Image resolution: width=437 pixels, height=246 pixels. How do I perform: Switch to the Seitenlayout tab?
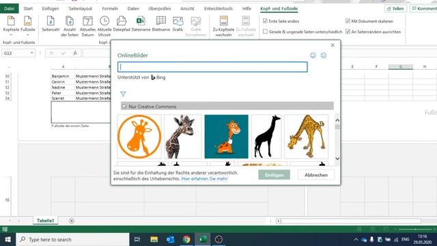(81, 9)
